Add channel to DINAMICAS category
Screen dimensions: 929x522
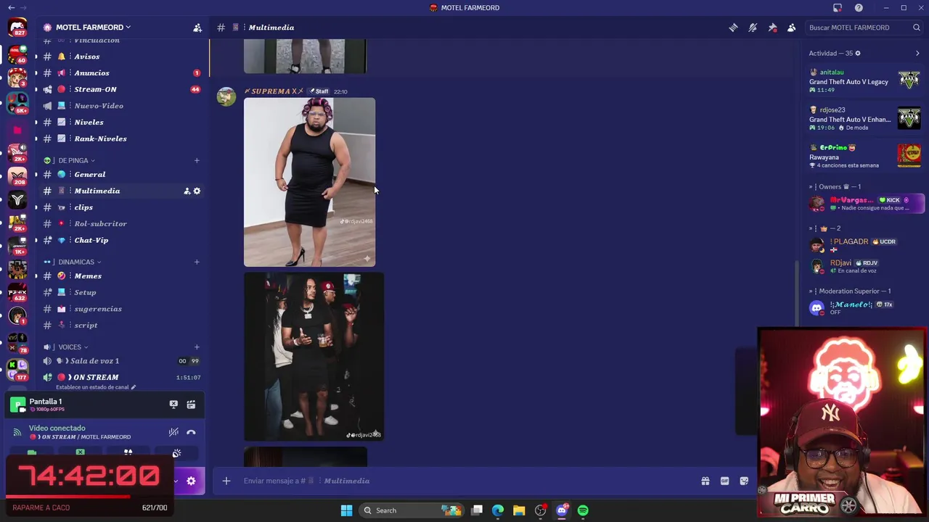pos(197,262)
